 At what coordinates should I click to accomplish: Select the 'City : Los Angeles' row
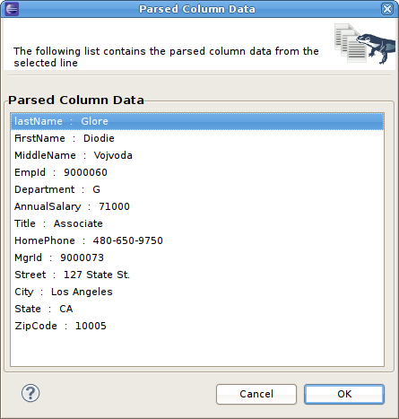pos(197,292)
